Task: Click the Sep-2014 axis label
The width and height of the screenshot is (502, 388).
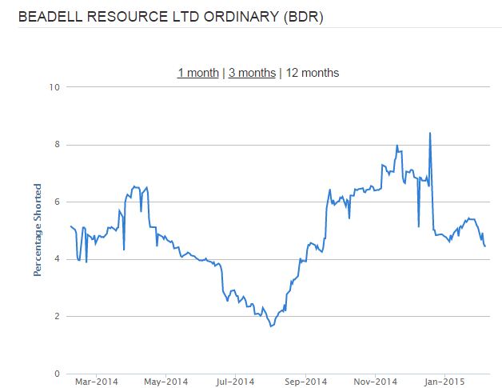Action: (x=305, y=382)
